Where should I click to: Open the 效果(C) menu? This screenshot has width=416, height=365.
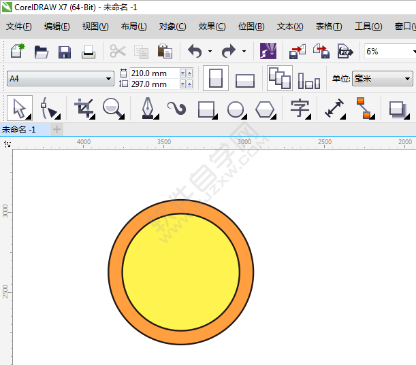pos(212,27)
